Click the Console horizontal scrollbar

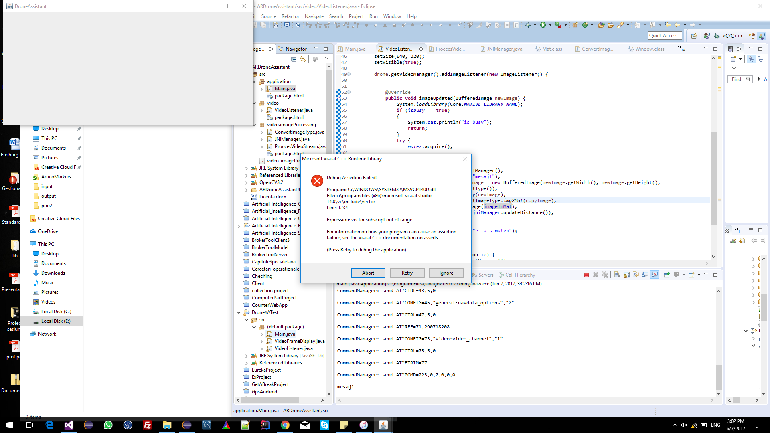525,400
